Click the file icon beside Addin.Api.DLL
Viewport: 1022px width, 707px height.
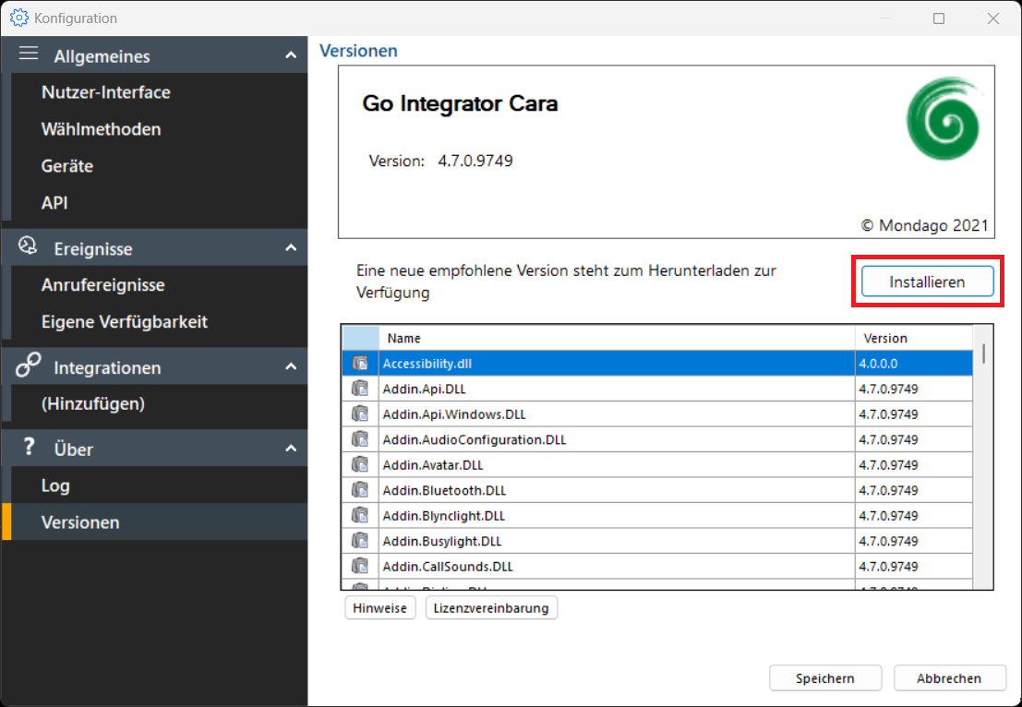click(360, 389)
